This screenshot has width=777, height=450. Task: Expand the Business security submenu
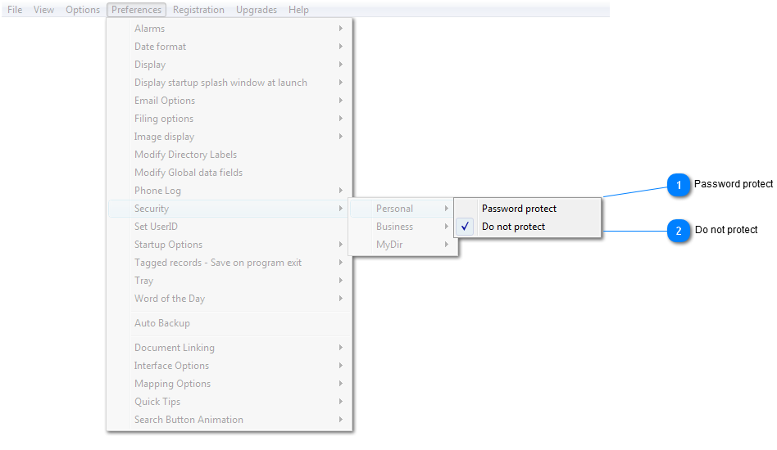click(x=403, y=227)
